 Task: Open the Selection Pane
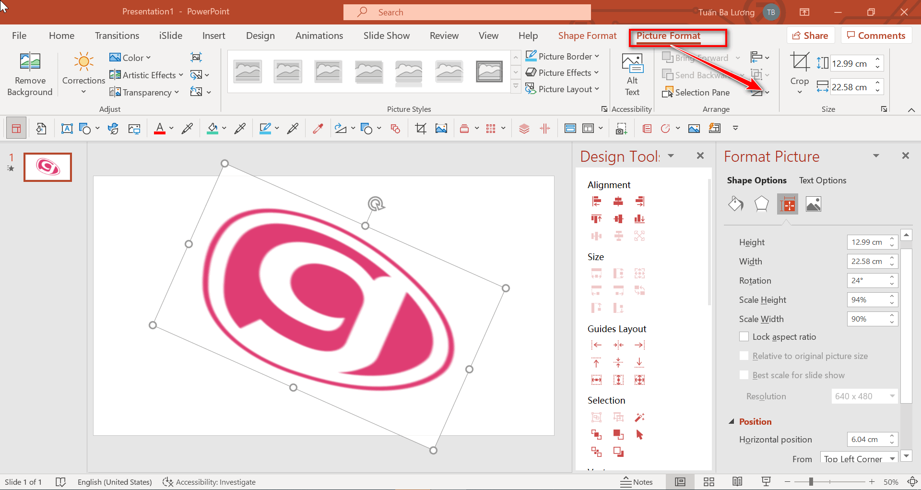pyautogui.click(x=696, y=92)
